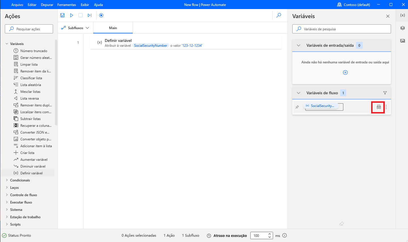This screenshot has width=408, height=242.
Task: Select the Diminuir variável action
Action: coord(29,166)
